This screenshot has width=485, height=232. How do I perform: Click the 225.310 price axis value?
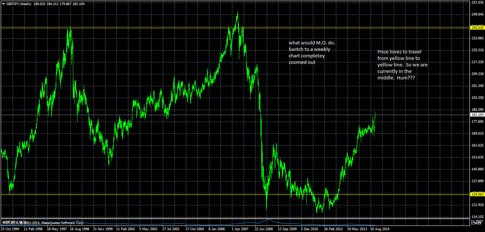(x=477, y=50)
